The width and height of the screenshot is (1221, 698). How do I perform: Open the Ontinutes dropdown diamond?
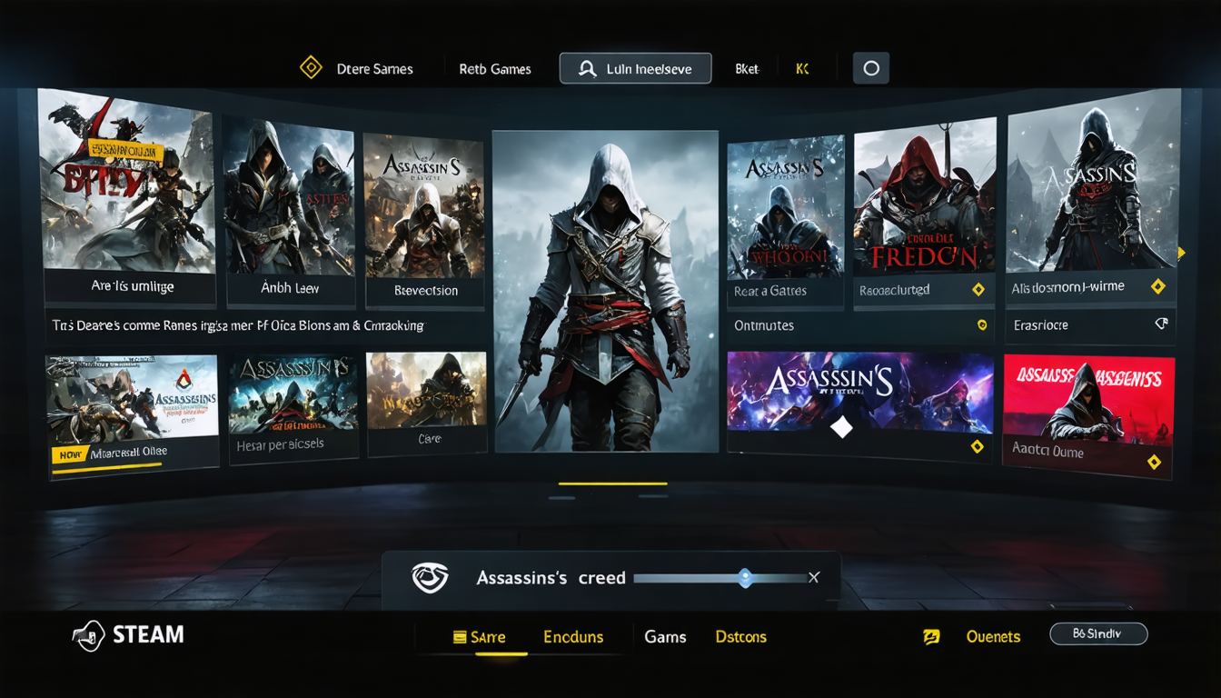pyautogui.click(x=981, y=324)
